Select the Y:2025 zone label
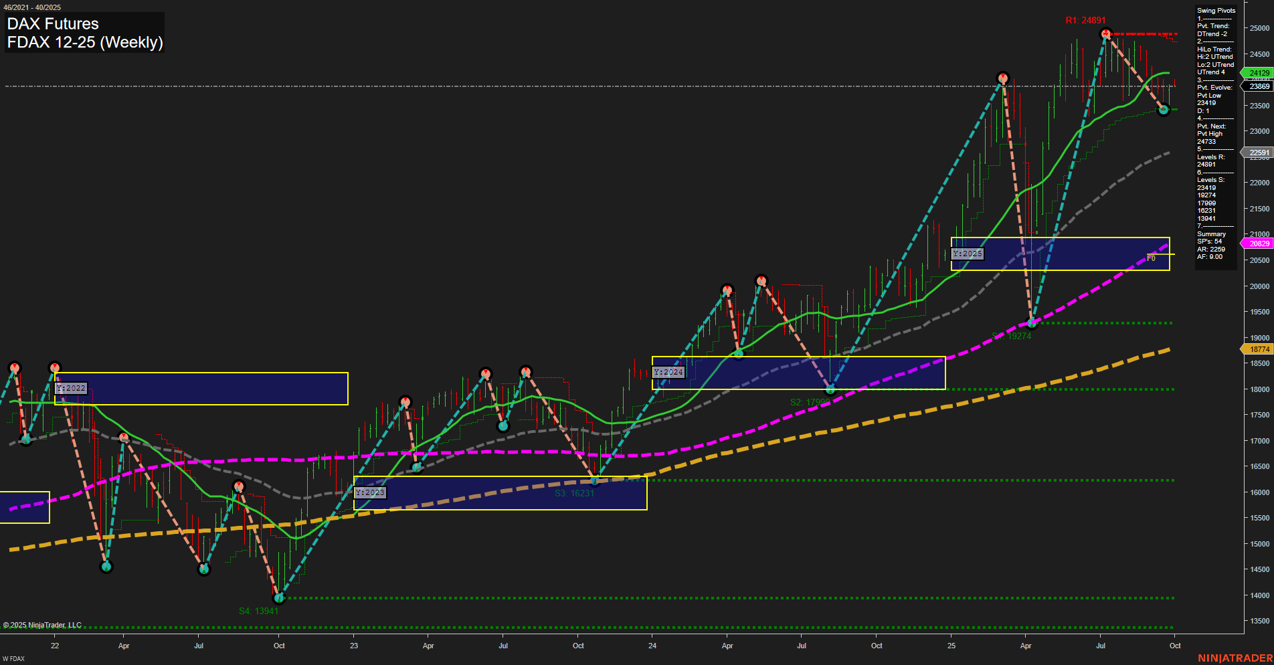The image size is (1274, 665). 968,254
